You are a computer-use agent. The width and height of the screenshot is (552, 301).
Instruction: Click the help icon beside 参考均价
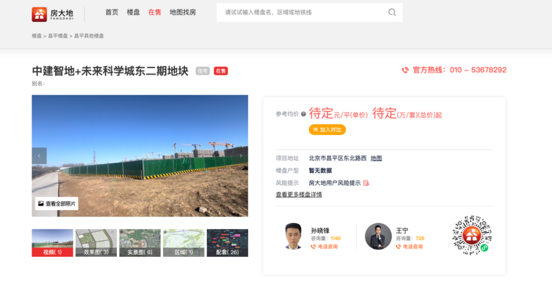[x=304, y=114]
